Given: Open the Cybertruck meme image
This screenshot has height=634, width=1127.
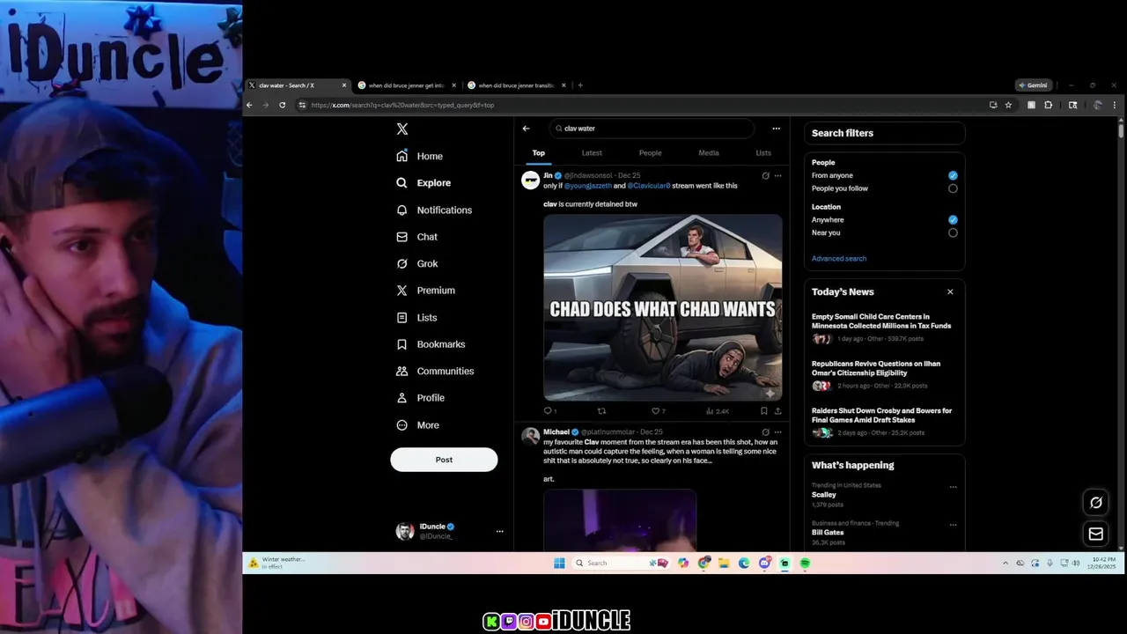Looking at the screenshot, I should pyautogui.click(x=662, y=307).
